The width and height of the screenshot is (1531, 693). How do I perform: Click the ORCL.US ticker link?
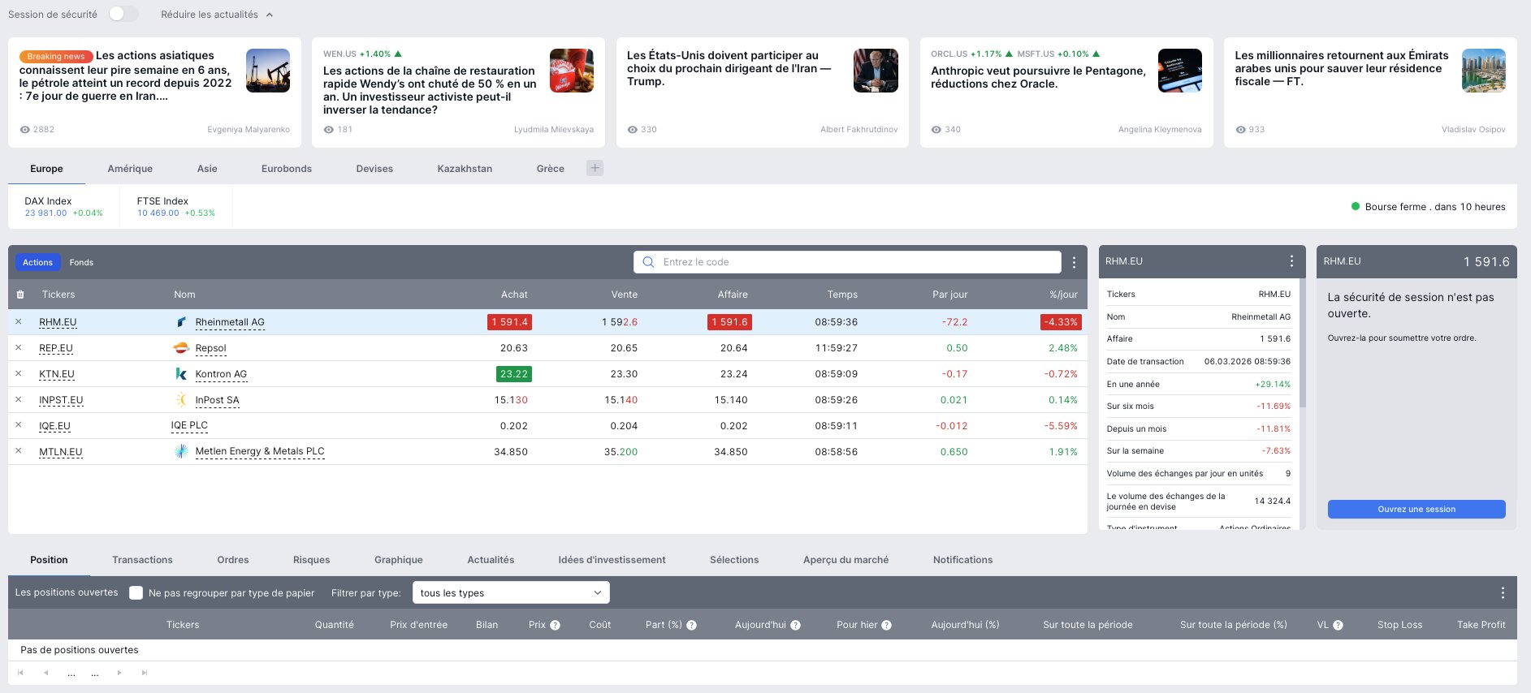(949, 54)
